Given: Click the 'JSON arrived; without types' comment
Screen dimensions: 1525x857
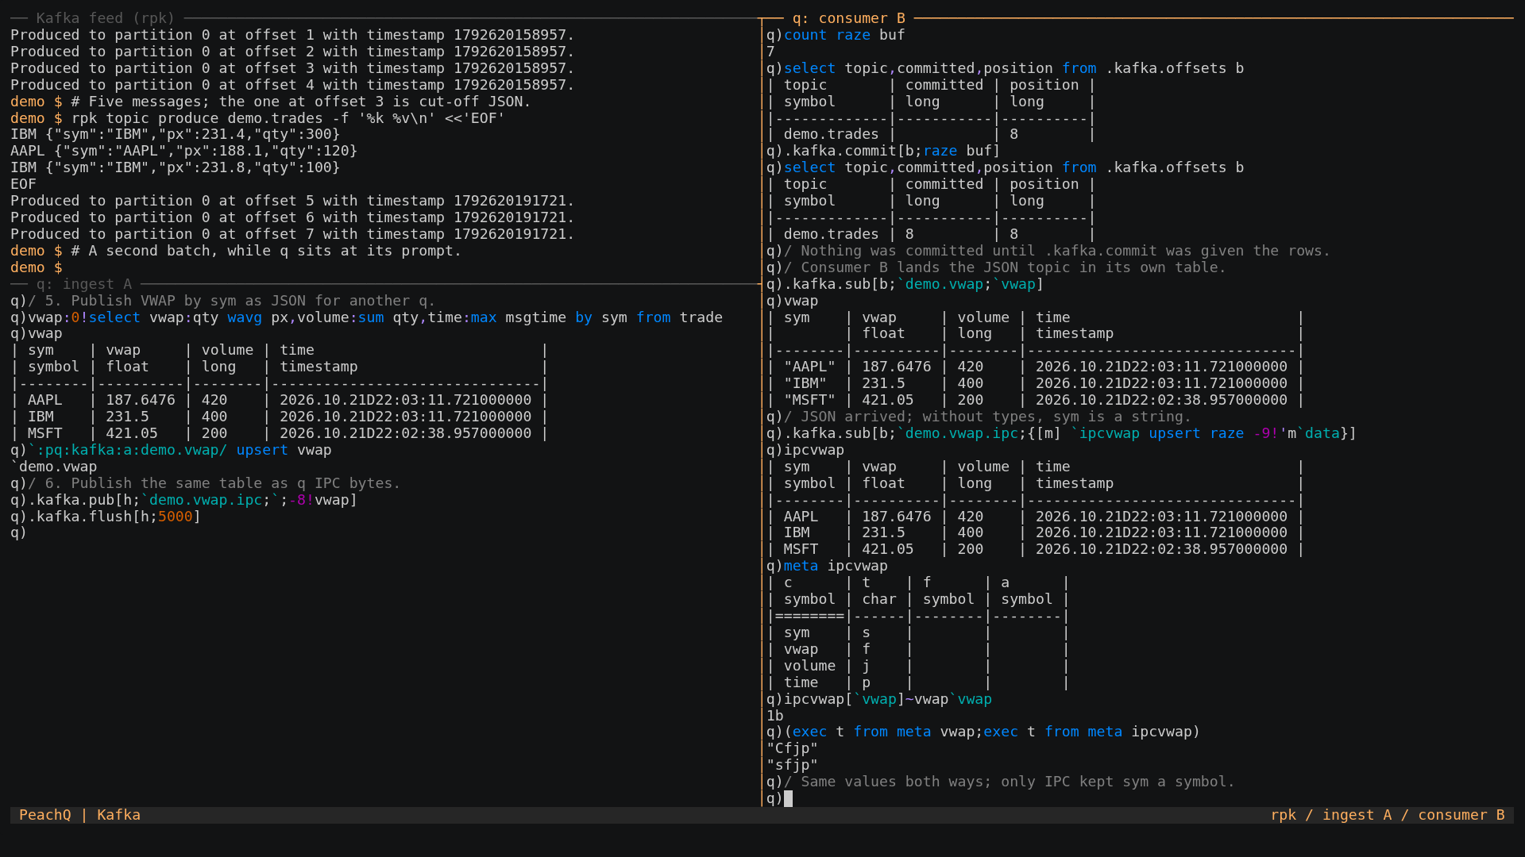Looking at the screenshot, I should pyautogui.click(x=979, y=417).
